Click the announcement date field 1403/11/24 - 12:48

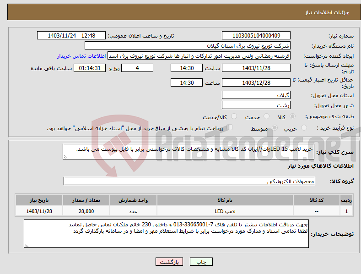(71, 36)
